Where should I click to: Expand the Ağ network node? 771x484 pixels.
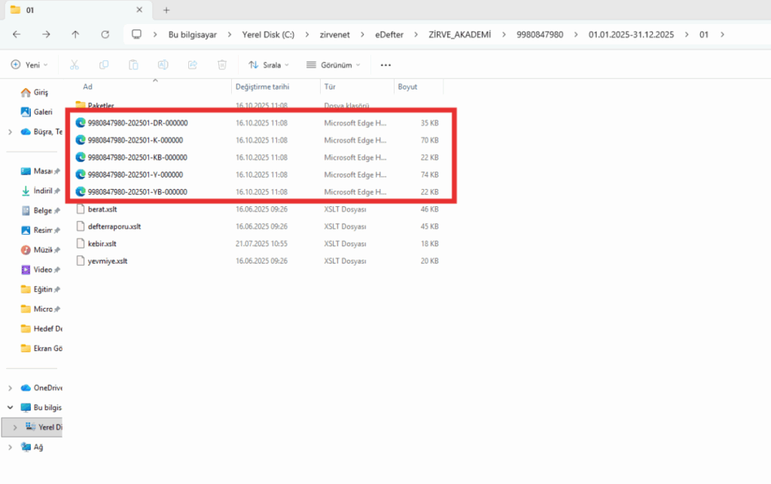pyautogui.click(x=10, y=446)
